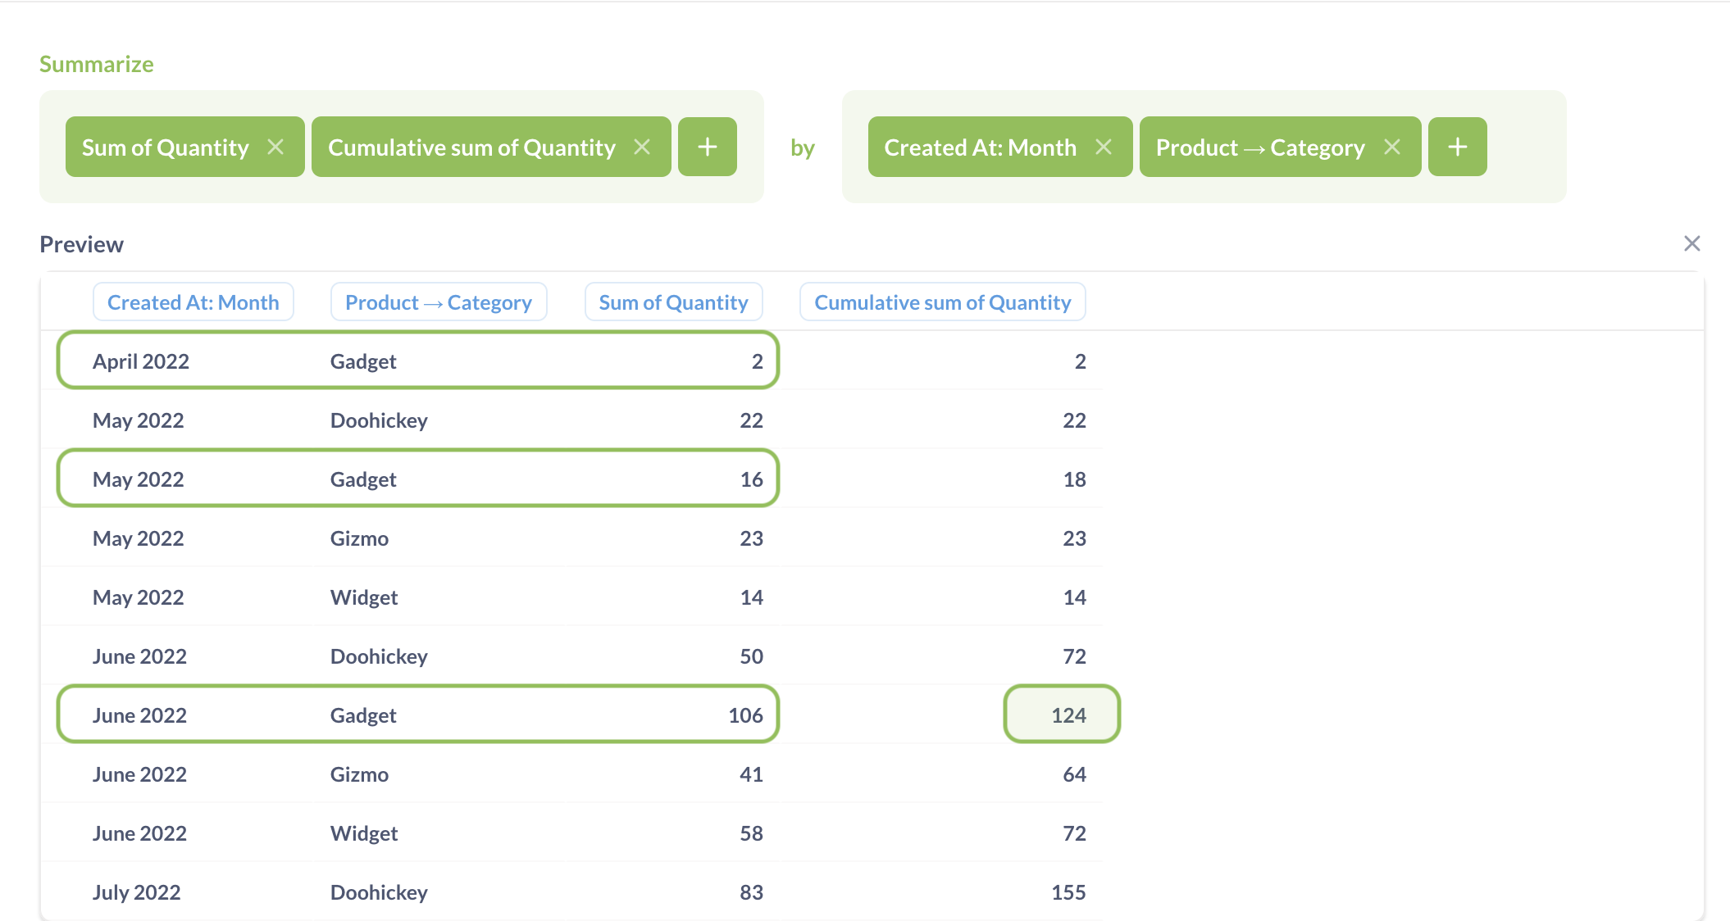Click the highlighted cumulative value 124
Screen dimensions: 1730x921
(x=1068, y=715)
